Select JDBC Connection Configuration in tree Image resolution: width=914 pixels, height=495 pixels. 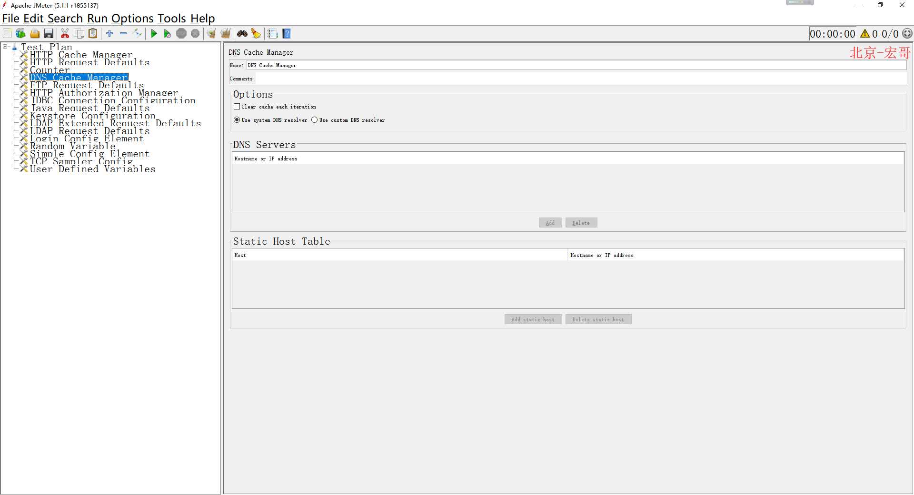(112, 100)
